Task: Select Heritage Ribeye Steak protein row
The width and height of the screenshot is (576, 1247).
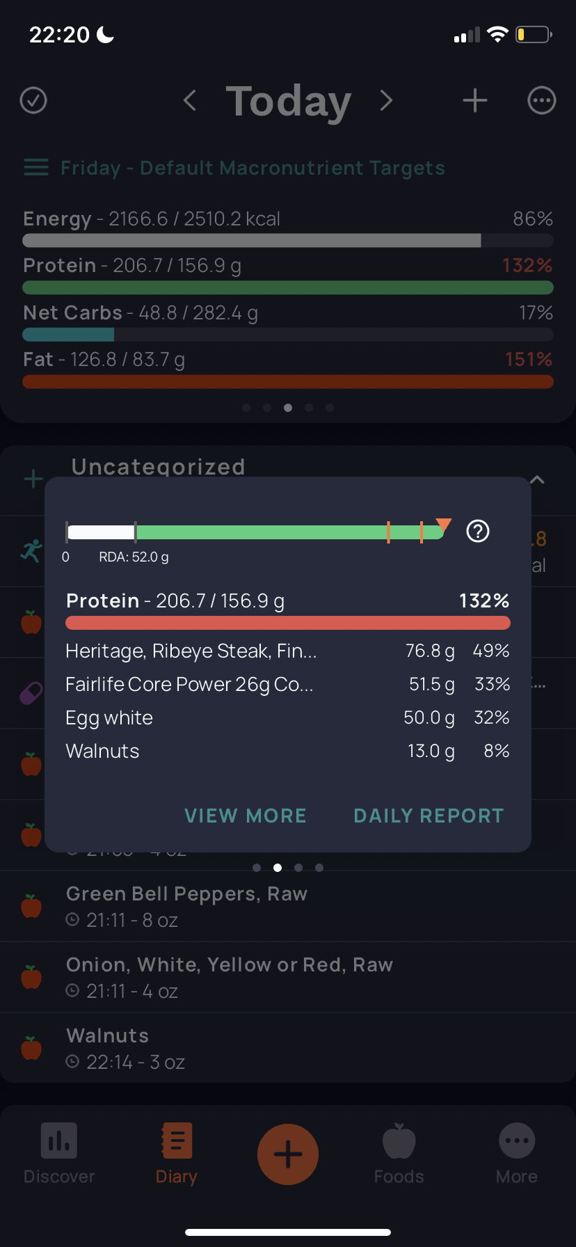Action: point(288,651)
